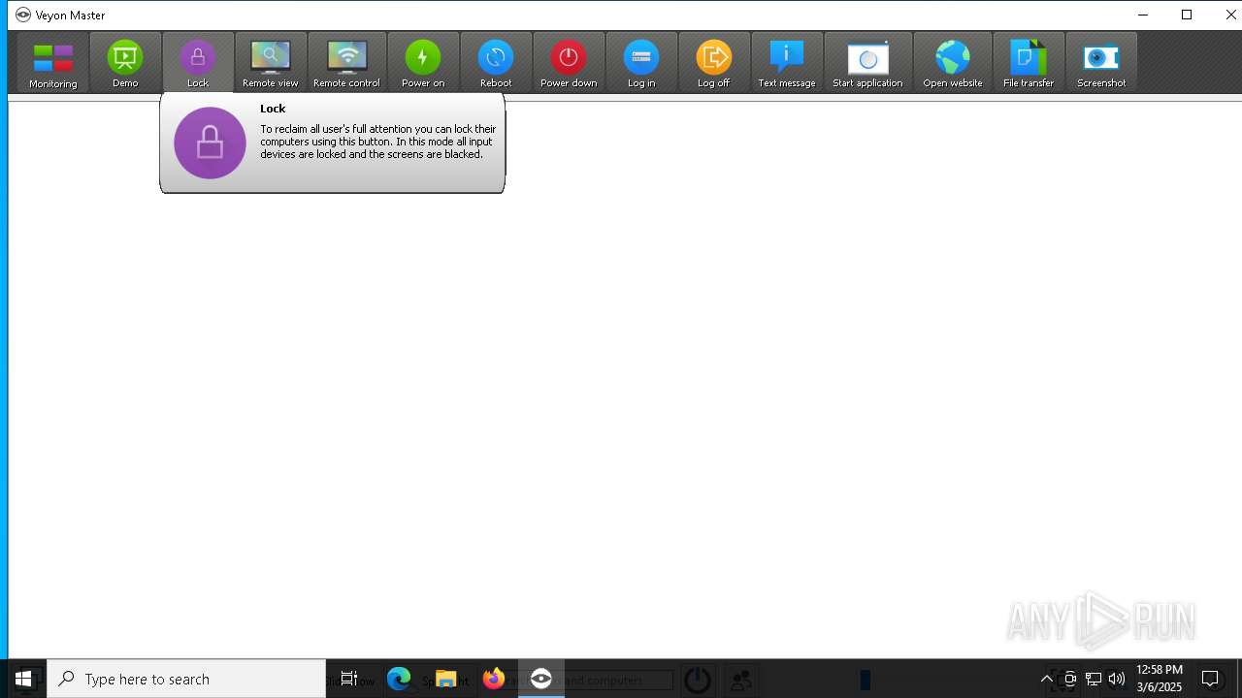The width and height of the screenshot is (1242, 698).
Task: Click the green Power on button
Action: click(x=423, y=63)
